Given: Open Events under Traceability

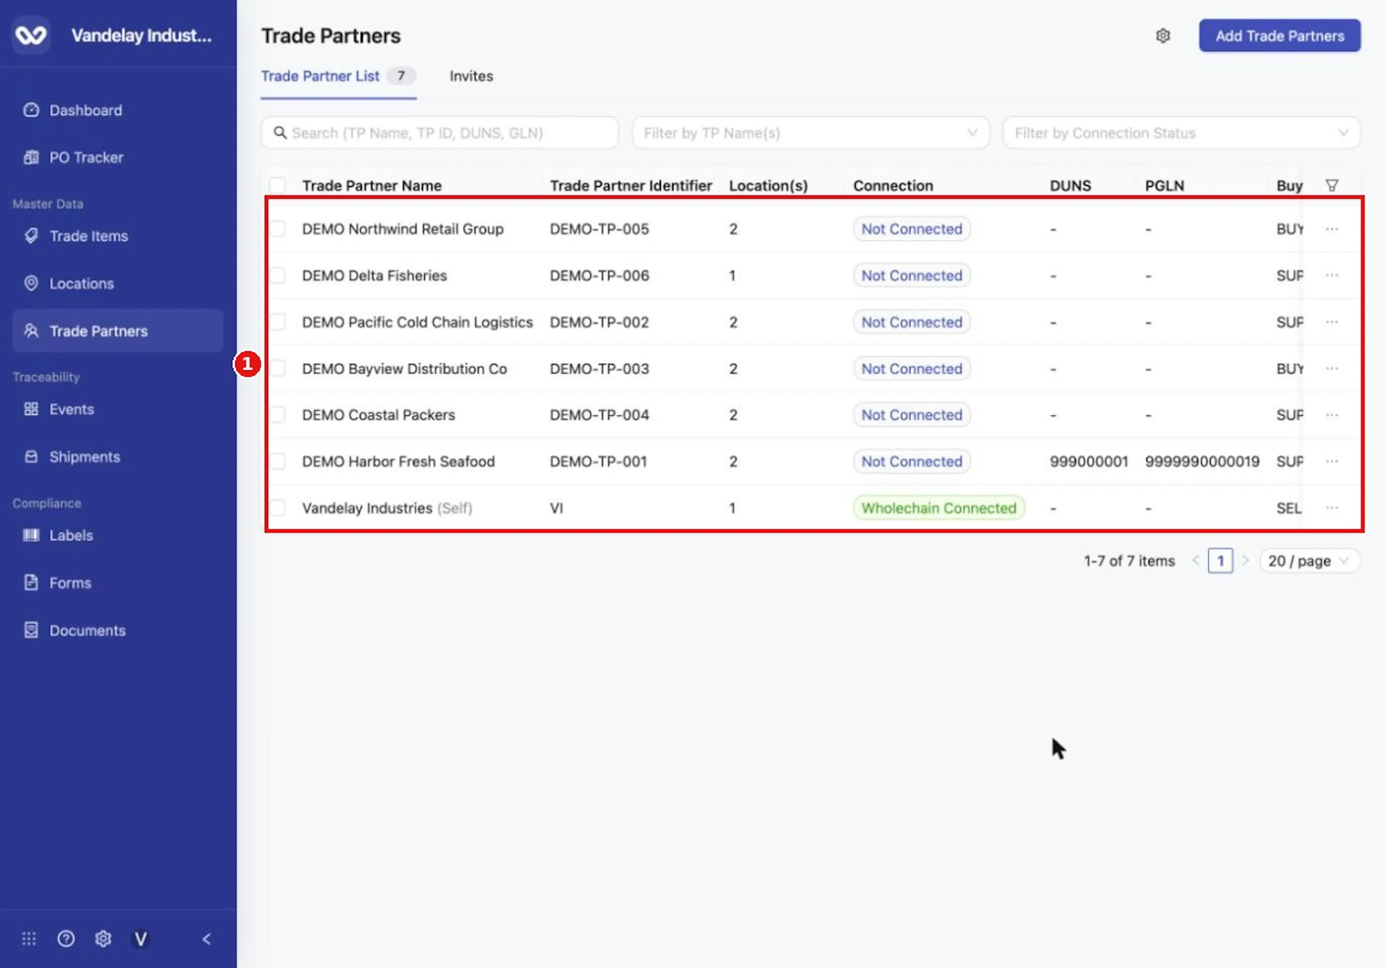Looking at the screenshot, I should click(117, 409).
